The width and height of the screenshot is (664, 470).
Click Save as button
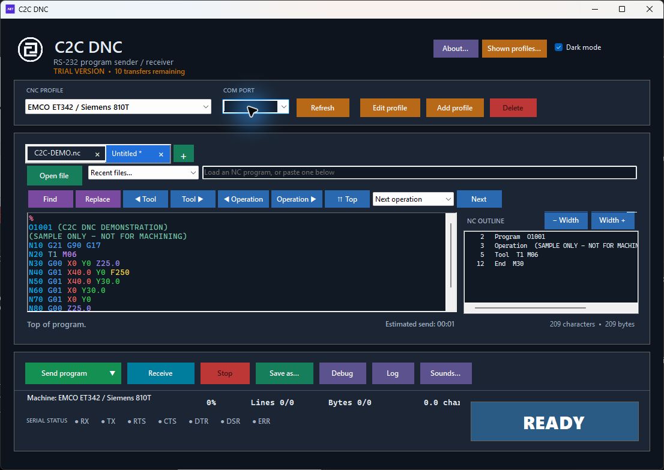click(x=284, y=373)
